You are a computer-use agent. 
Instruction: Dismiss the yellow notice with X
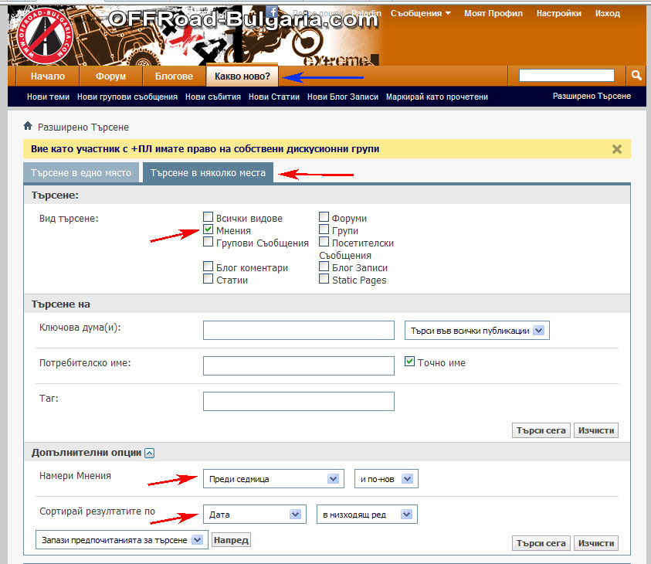coord(616,149)
